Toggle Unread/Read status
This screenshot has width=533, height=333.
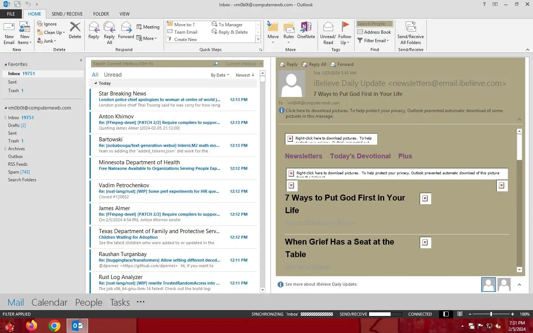click(x=328, y=33)
